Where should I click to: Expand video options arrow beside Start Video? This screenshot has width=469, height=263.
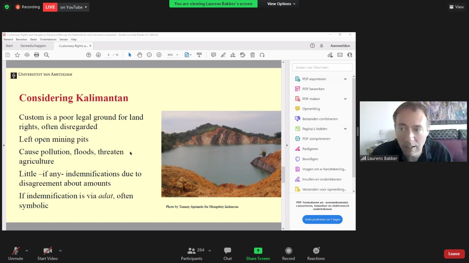[60, 251]
